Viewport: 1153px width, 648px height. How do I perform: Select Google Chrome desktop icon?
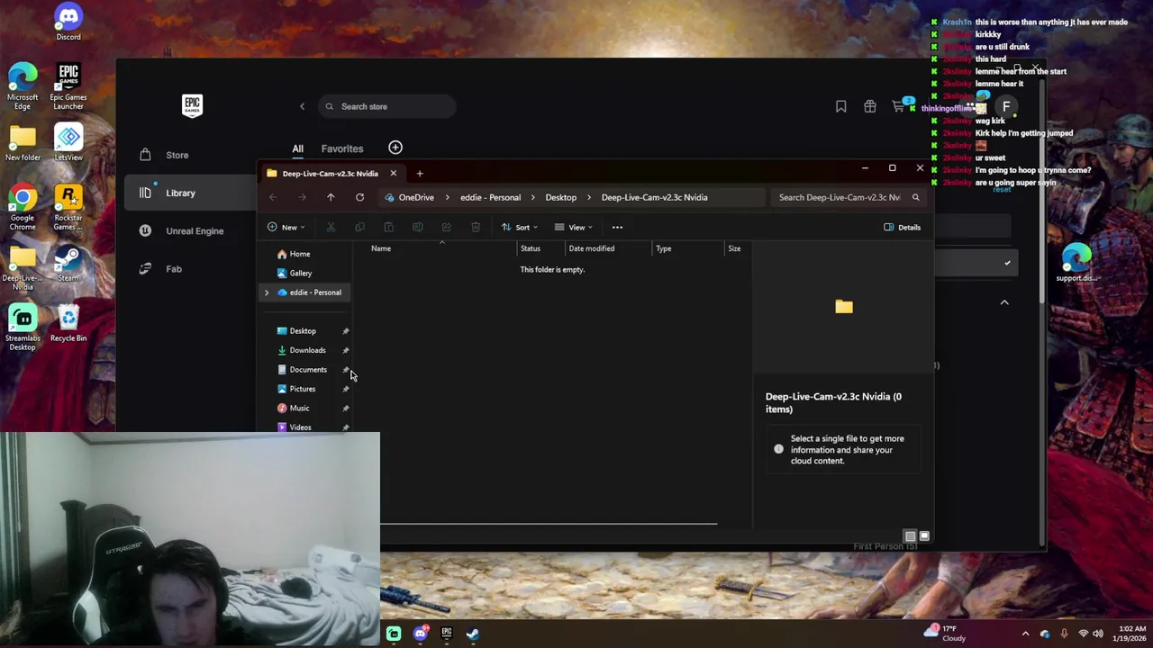(x=23, y=208)
